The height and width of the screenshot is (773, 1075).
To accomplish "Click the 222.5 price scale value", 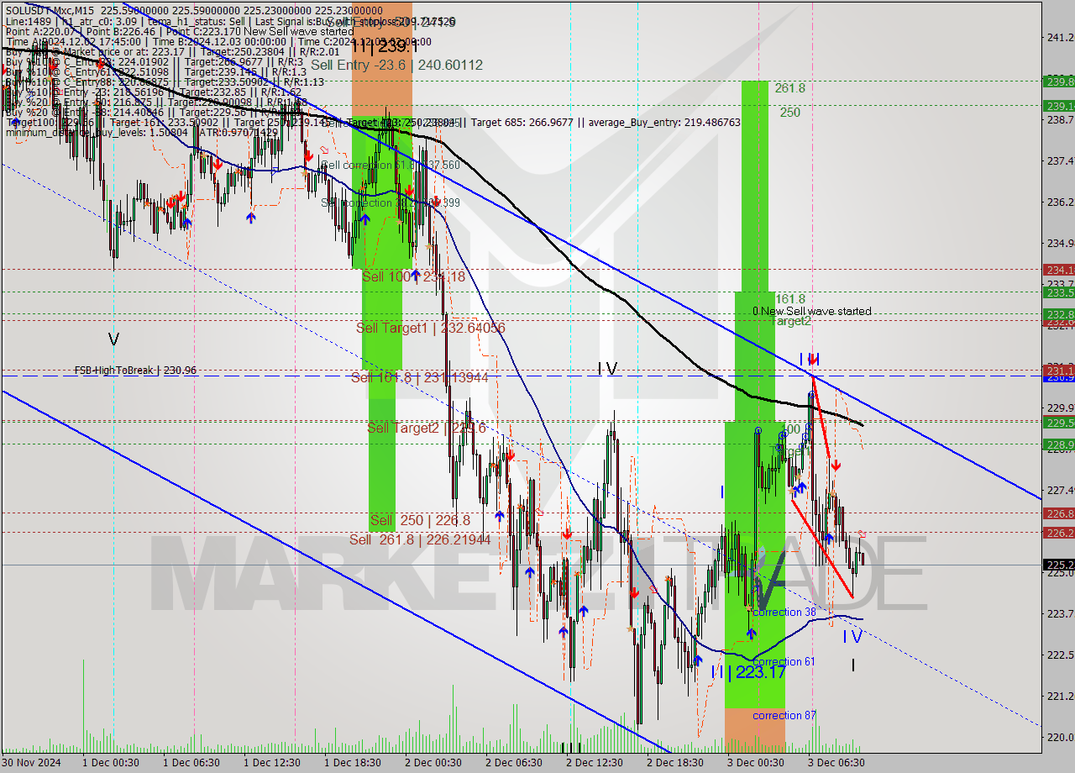I will 1060,655.
